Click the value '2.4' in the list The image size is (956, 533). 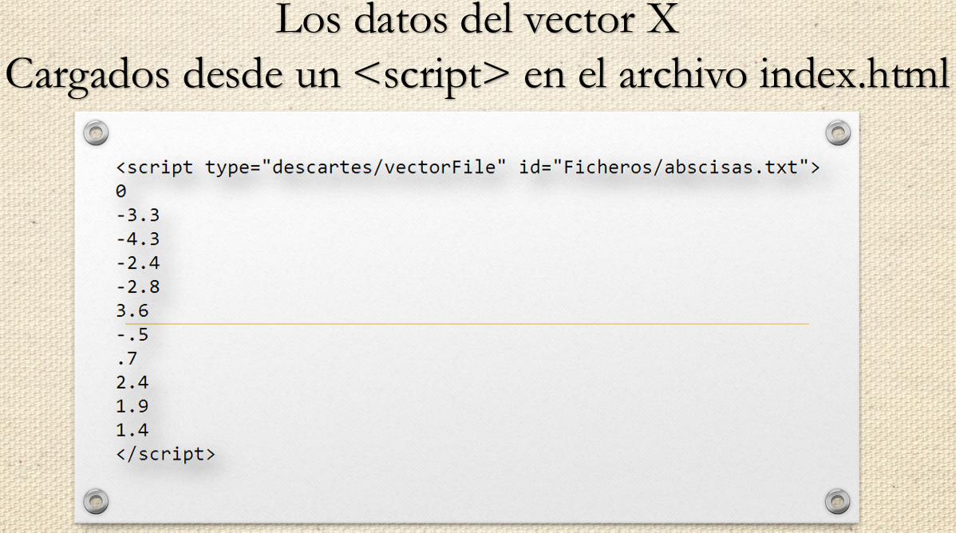[x=132, y=382]
